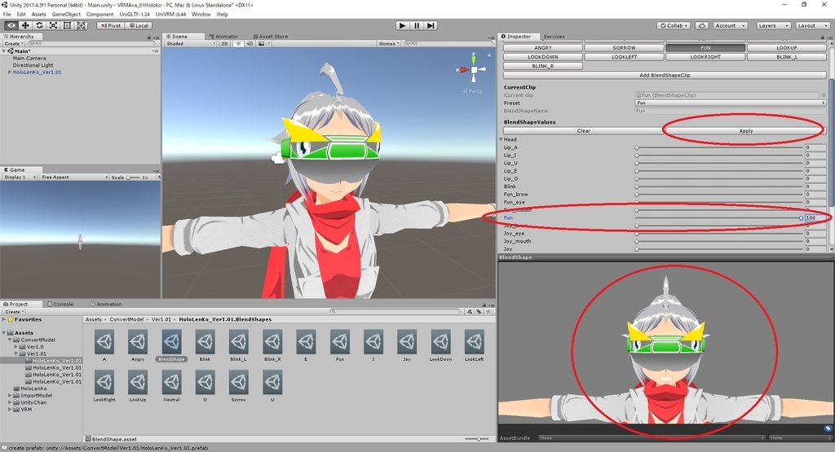Click the Clear button under BlendShapeValues
The width and height of the screenshot is (835, 452).
tap(584, 131)
